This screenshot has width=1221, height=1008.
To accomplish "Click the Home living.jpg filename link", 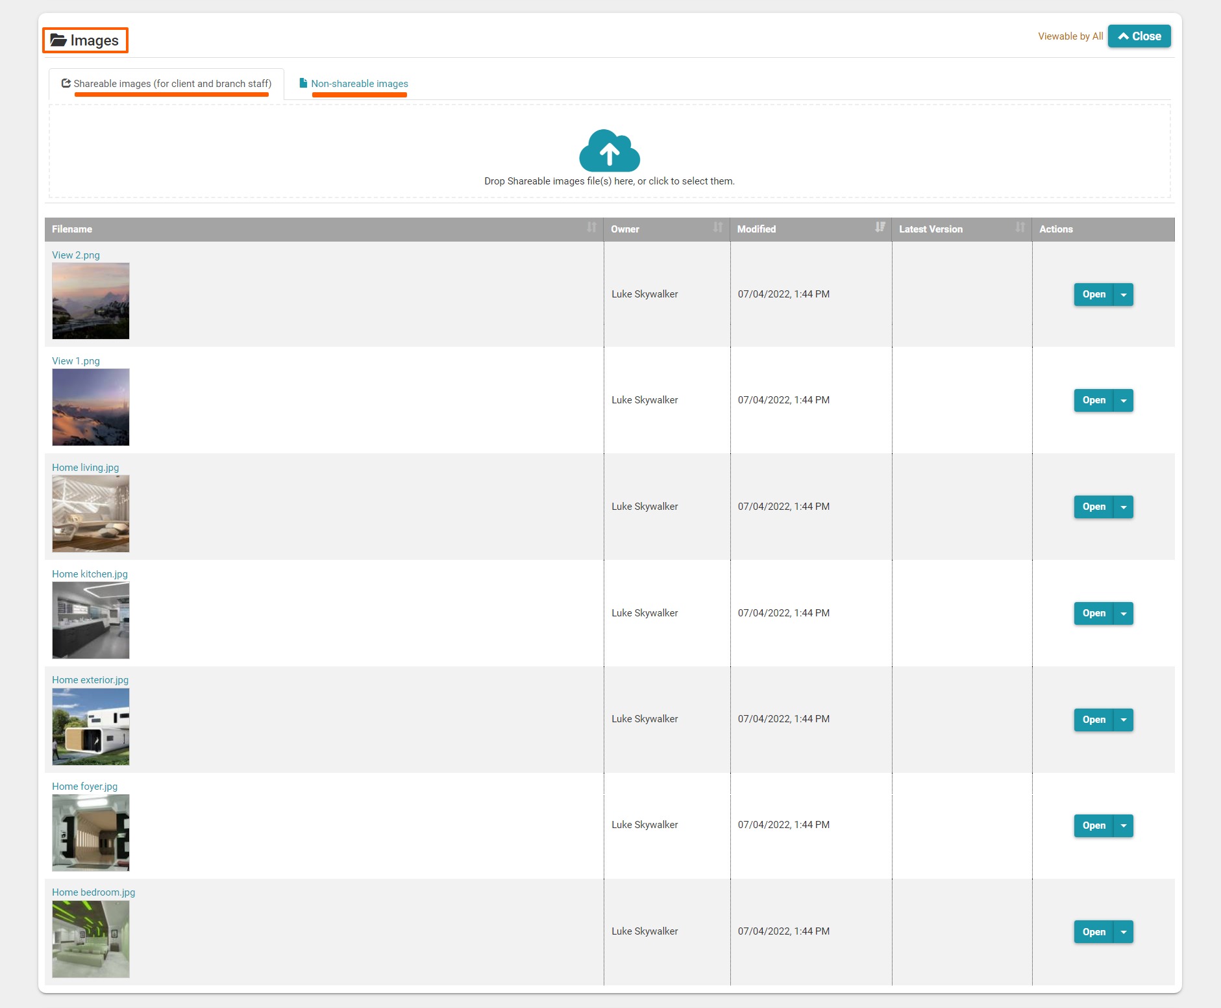I will (86, 468).
